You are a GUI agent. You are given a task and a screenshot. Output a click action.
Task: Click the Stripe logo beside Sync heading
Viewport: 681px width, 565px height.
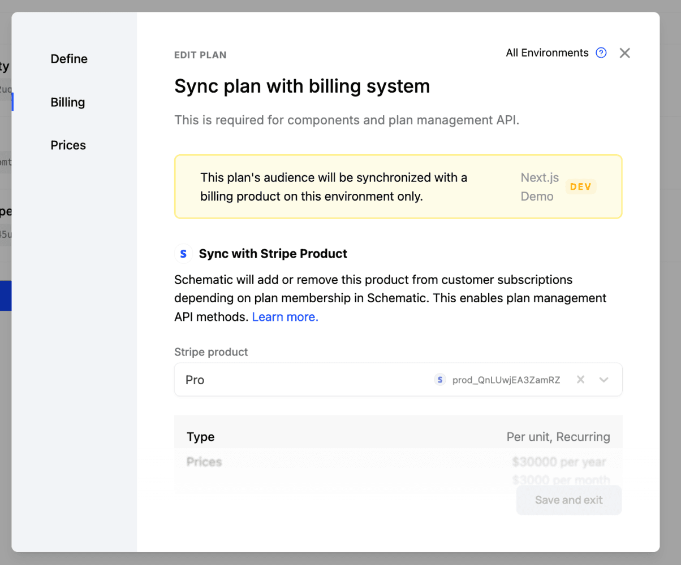click(x=183, y=254)
